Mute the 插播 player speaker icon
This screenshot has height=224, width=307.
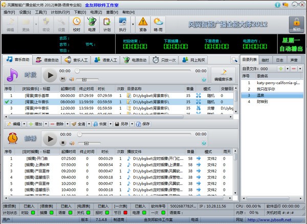click(72, 143)
